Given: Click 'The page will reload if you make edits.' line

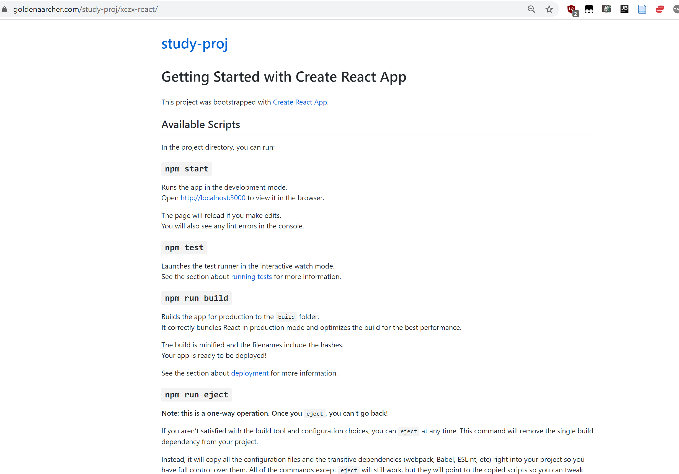Looking at the screenshot, I should coord(221,216).
